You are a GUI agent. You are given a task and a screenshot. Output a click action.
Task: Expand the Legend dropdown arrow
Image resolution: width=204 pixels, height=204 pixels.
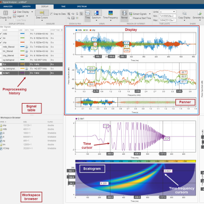point(27,16)
